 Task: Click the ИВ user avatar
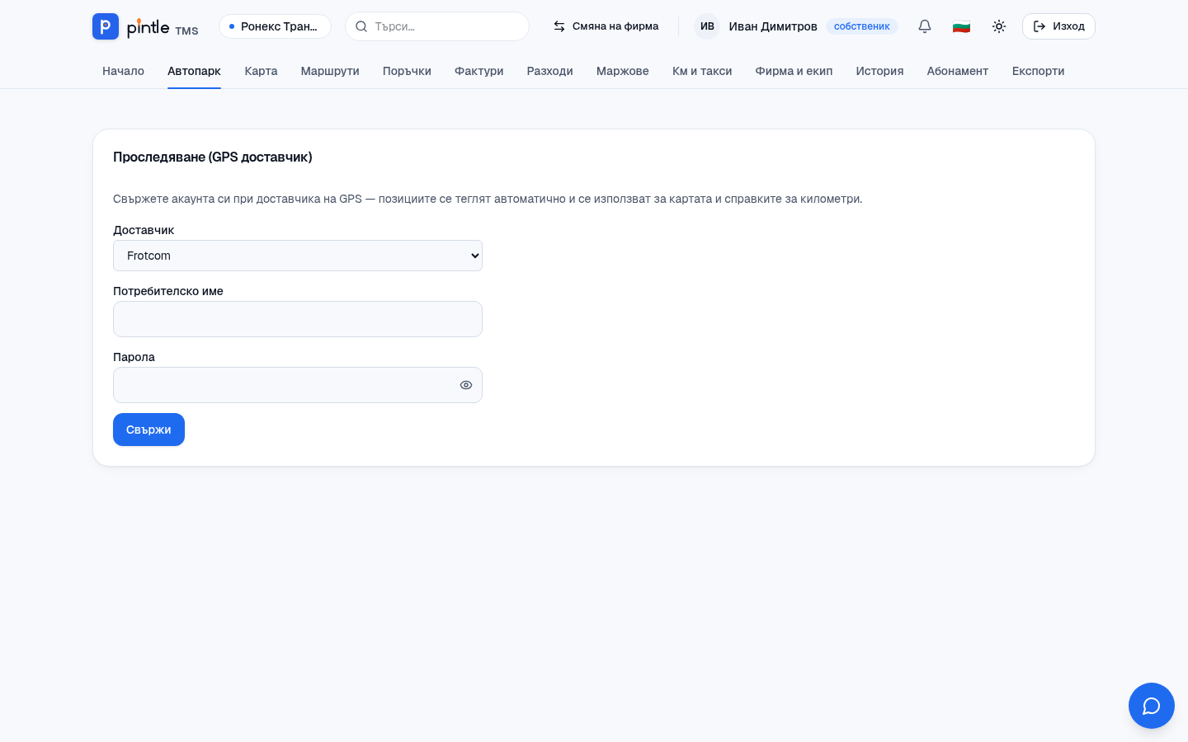tap(707, 26)
